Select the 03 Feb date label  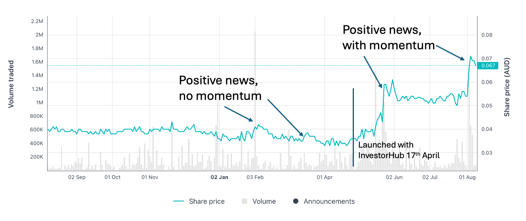255,177
